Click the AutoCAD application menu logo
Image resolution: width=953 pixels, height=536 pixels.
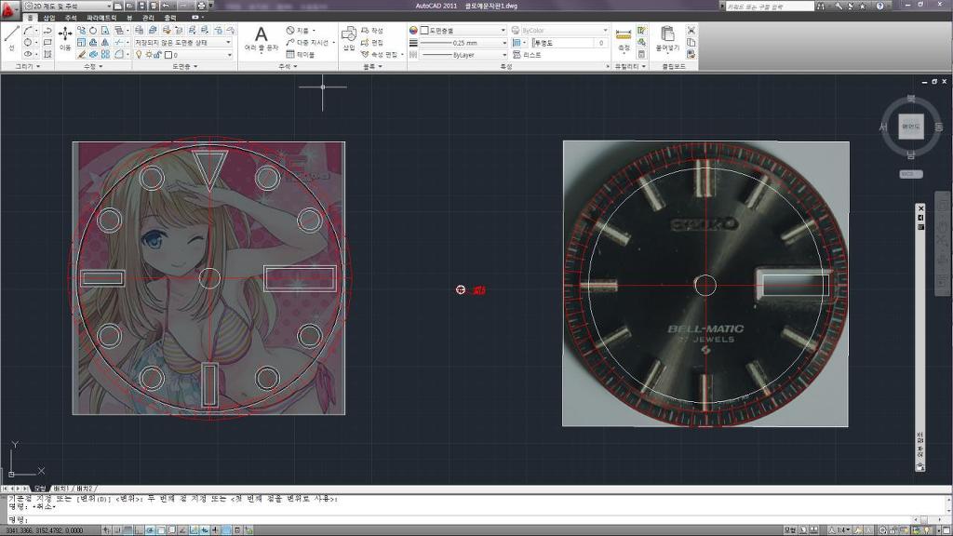pos(9,7)
